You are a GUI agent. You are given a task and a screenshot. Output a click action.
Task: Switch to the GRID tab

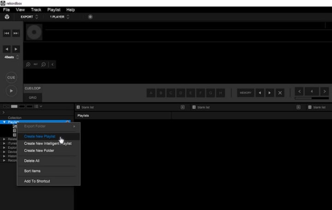33,98
